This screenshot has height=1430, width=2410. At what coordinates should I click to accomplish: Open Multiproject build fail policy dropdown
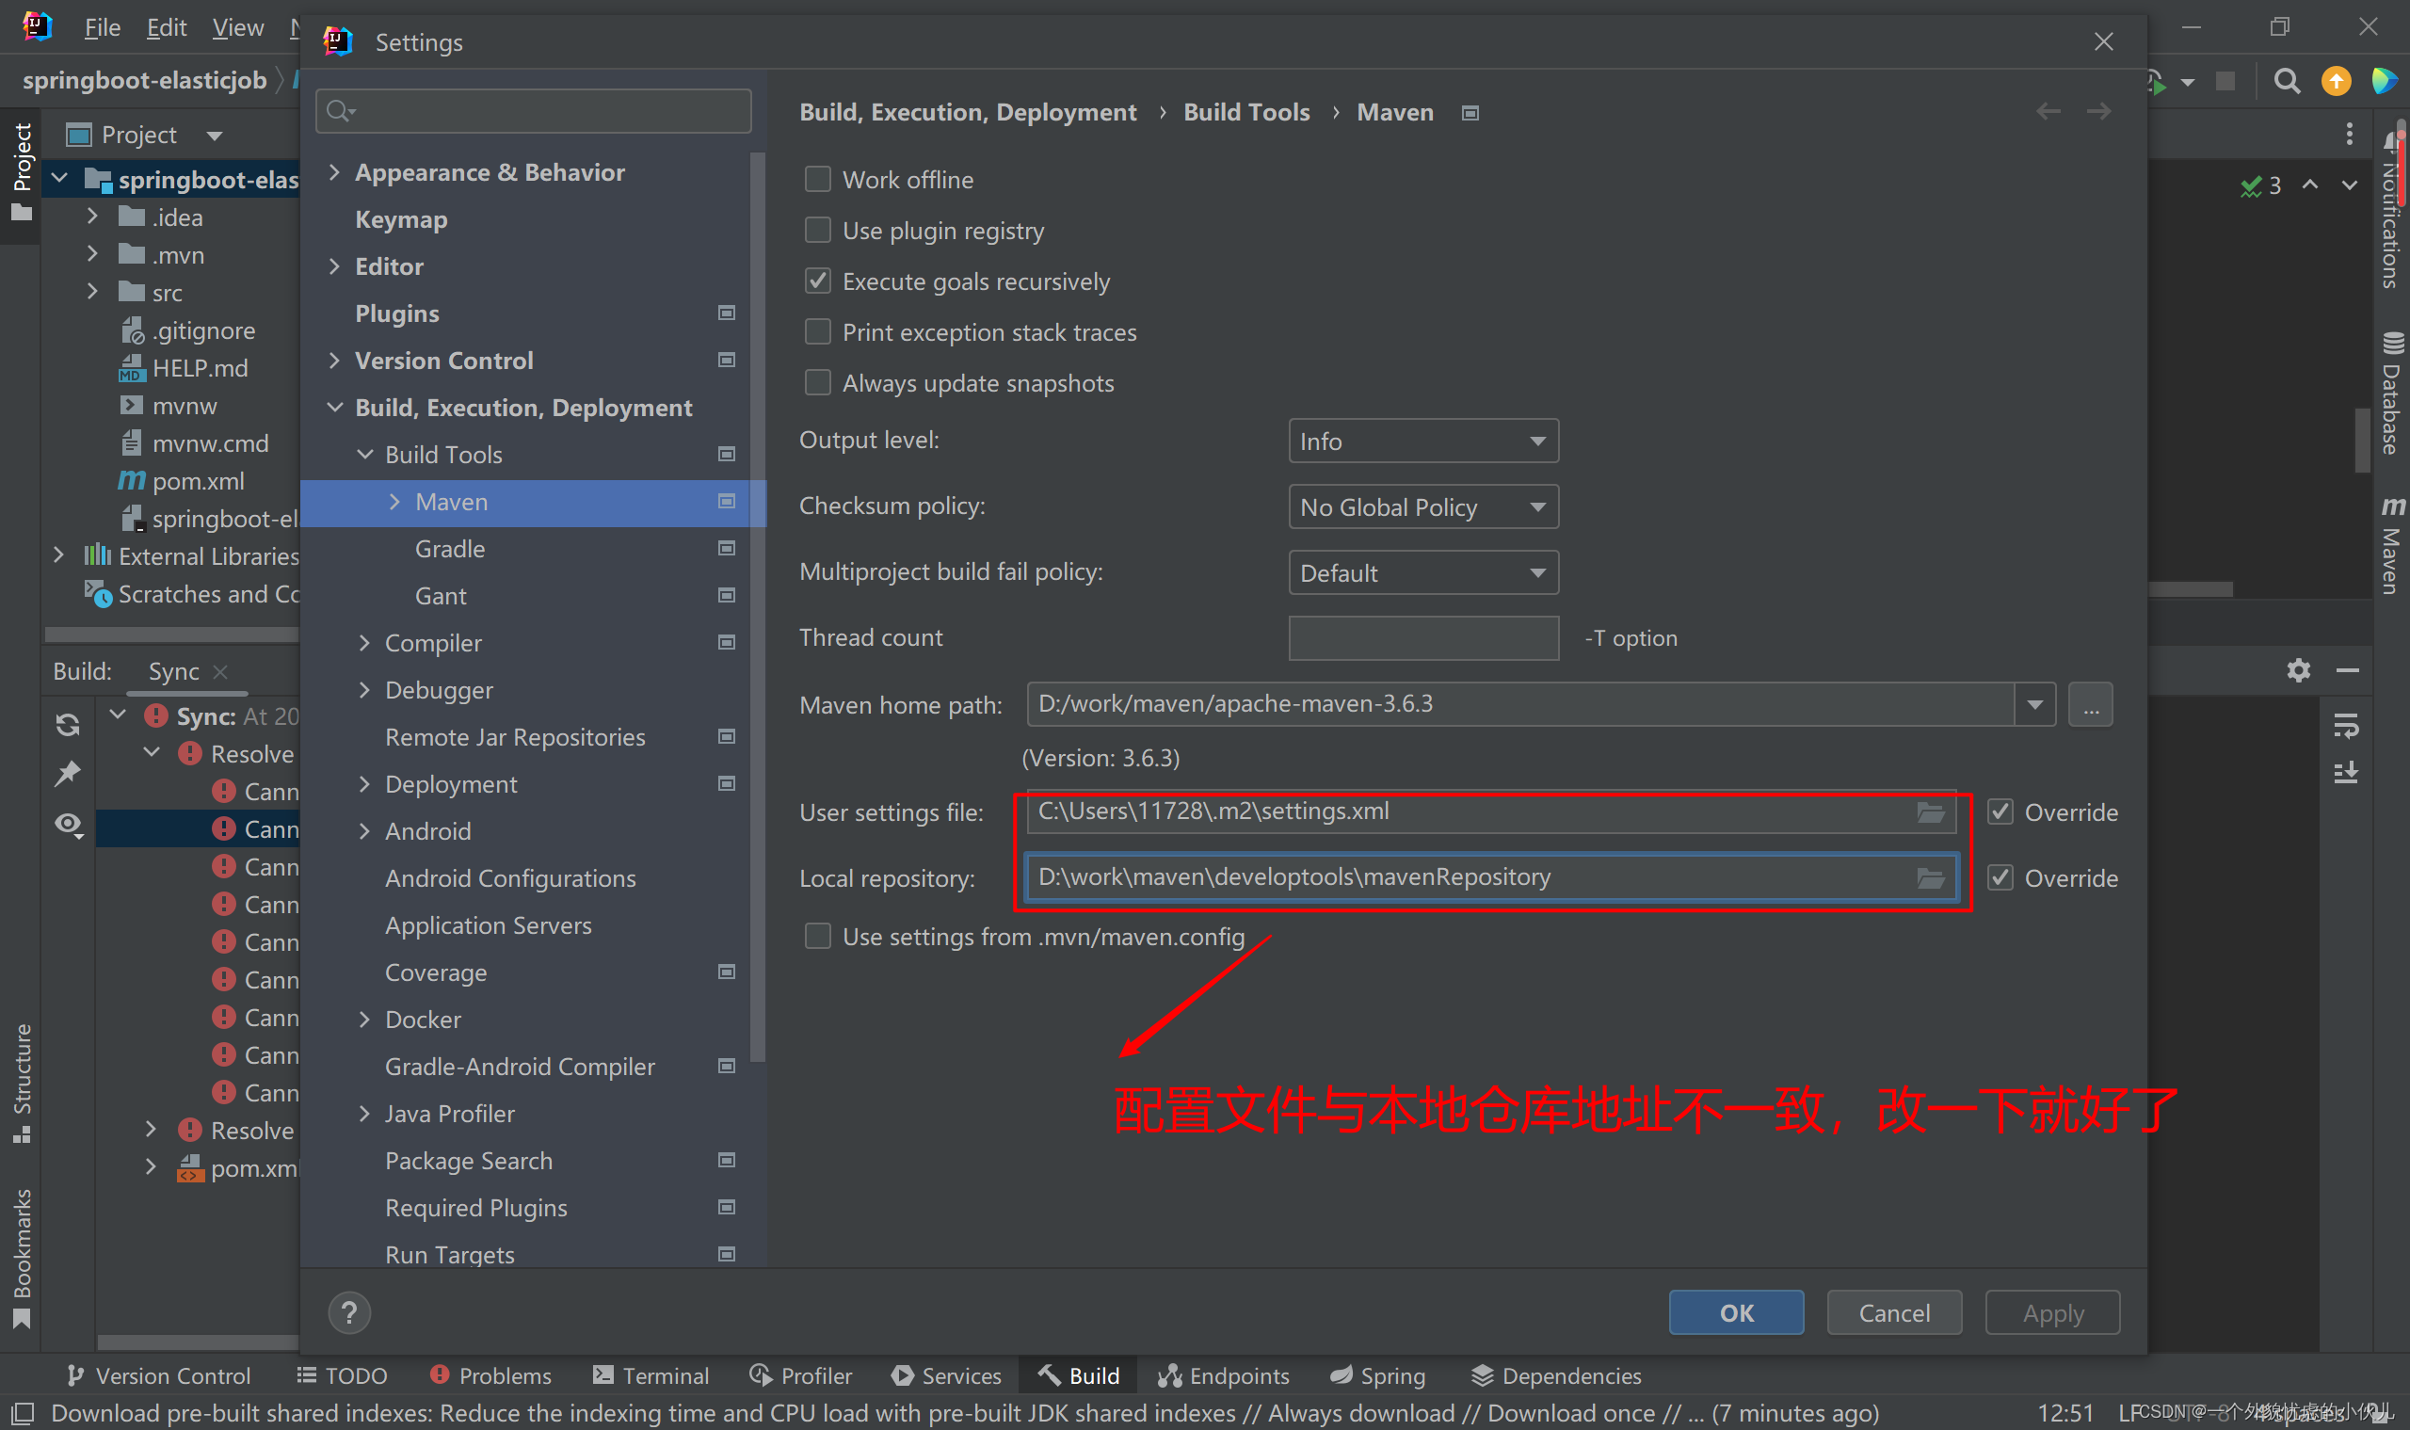coord(1422,572)
